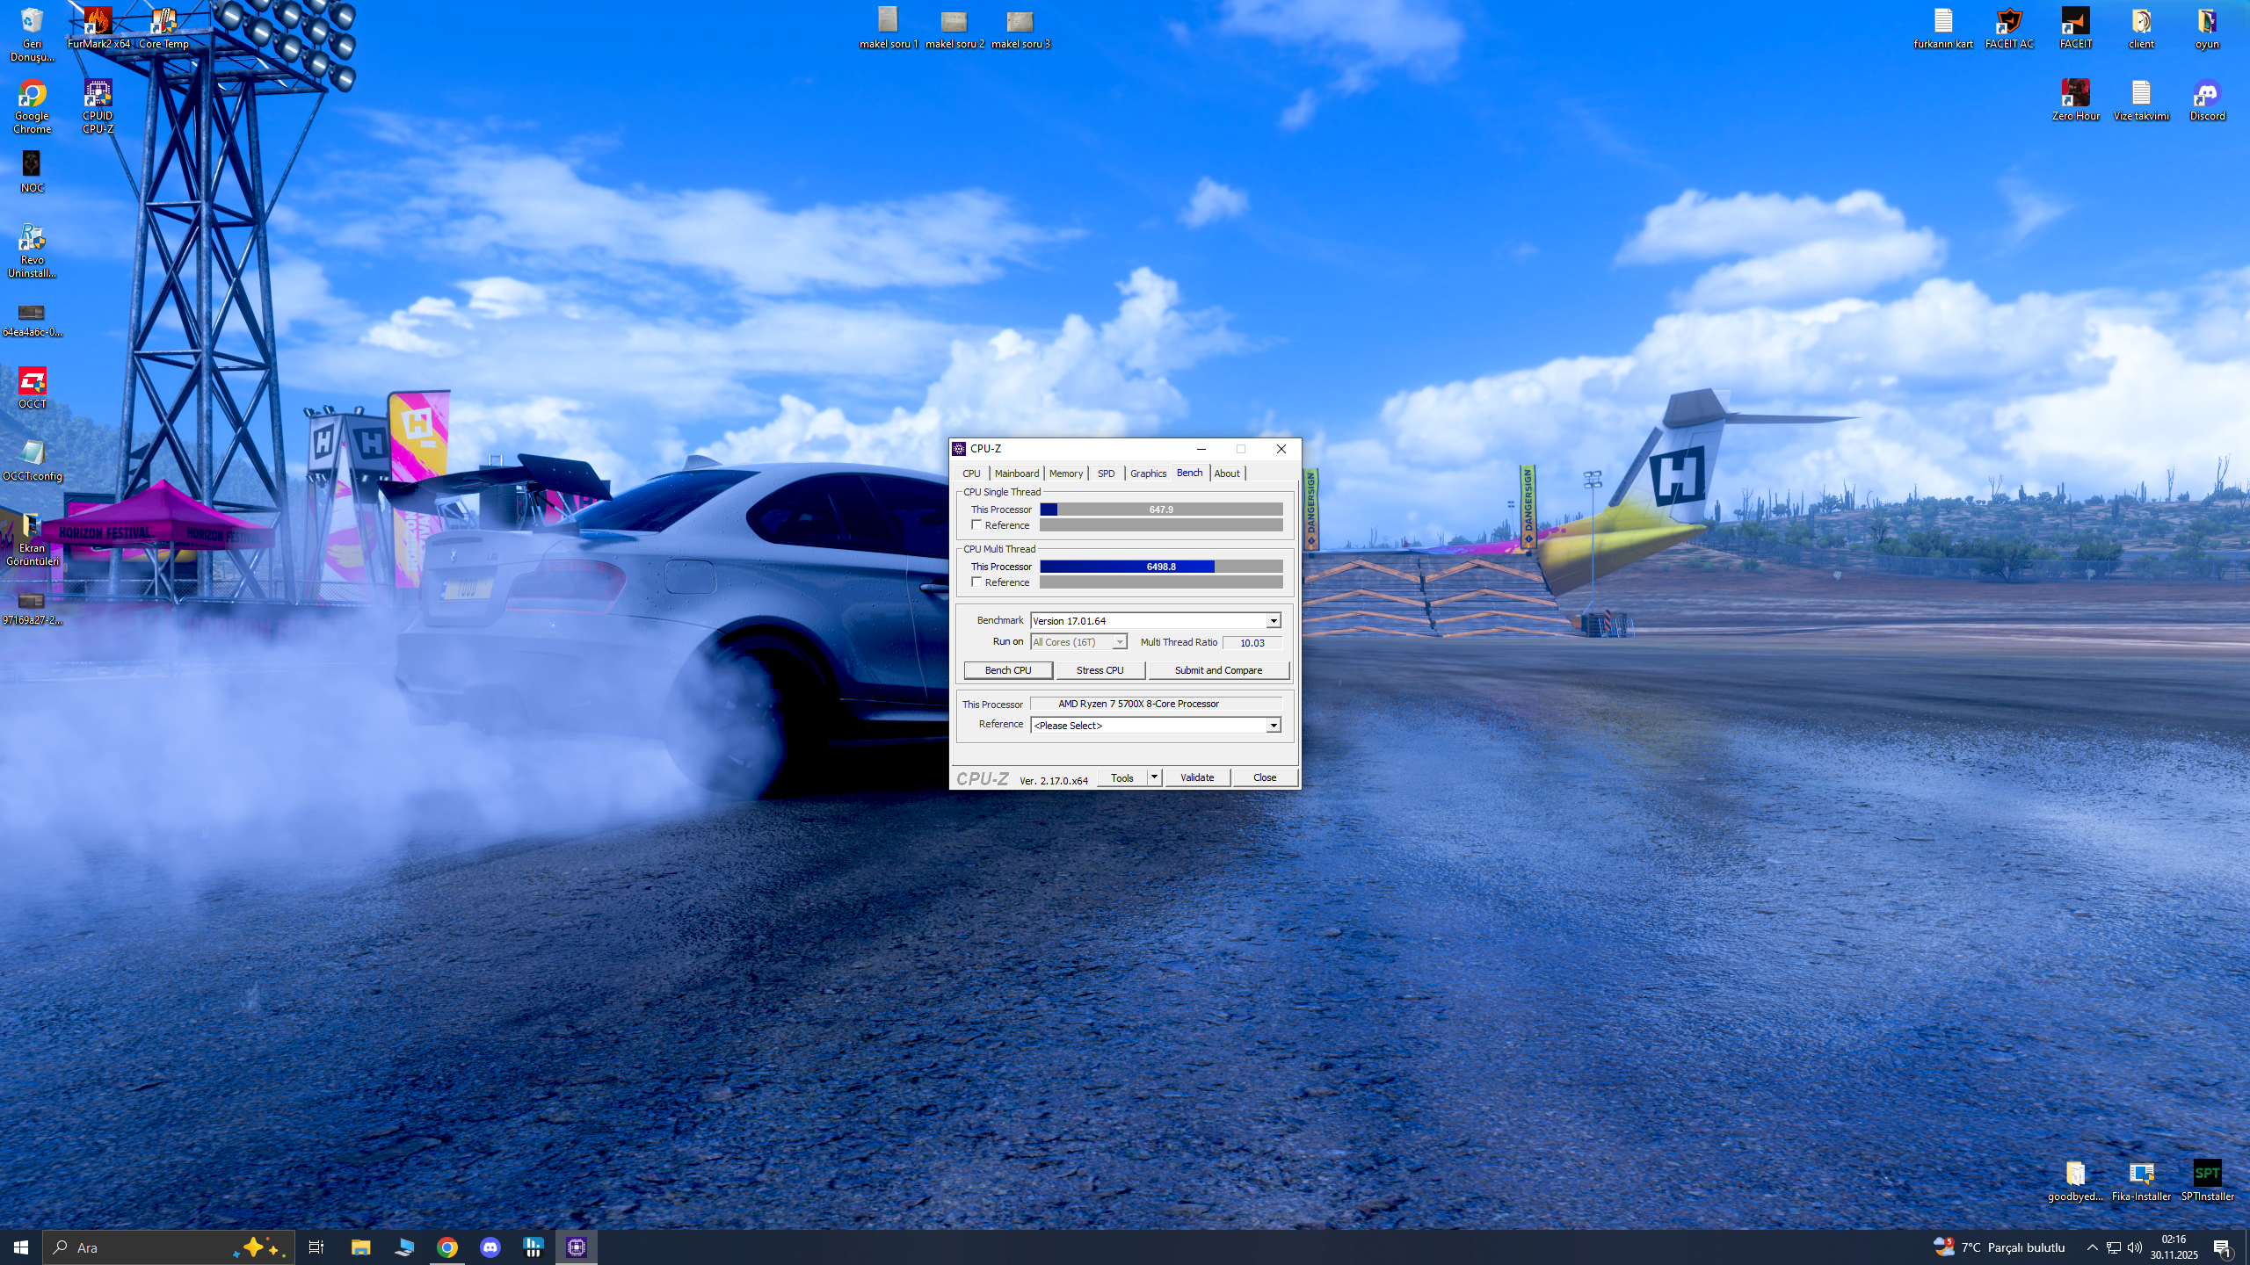This screenshot has height=1265, width=2250.
Task: Enable the Multi Thread Reference checkbox
Action: 976,582
